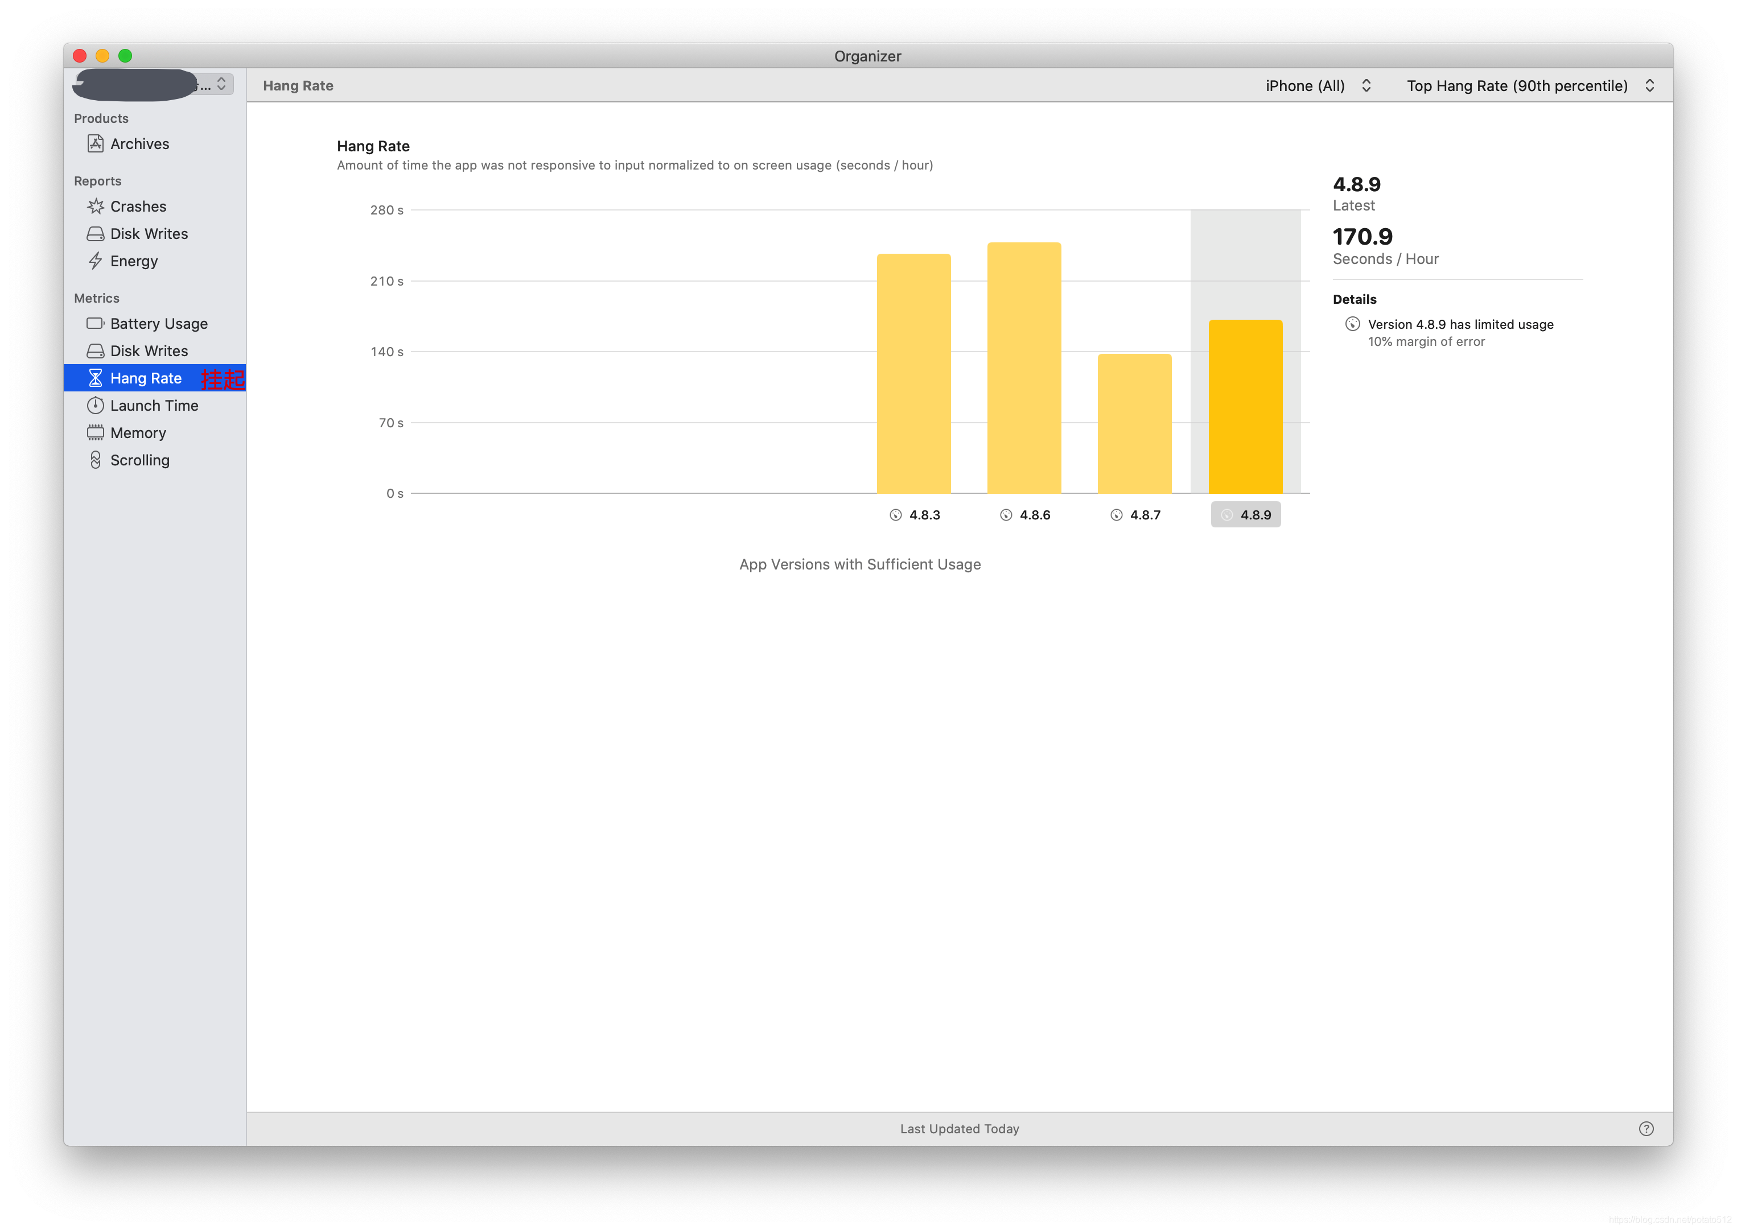
Task: Select version 4.8.3 label below chart
Action: click(923, 515)
